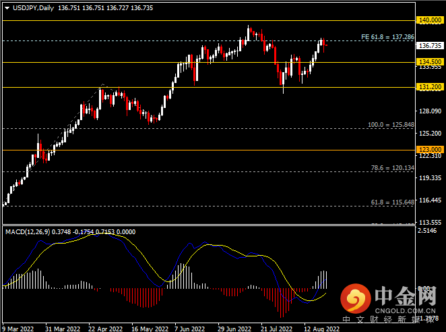
Task: Select the 131.200 price level label
Action: (x=429, y=87)
